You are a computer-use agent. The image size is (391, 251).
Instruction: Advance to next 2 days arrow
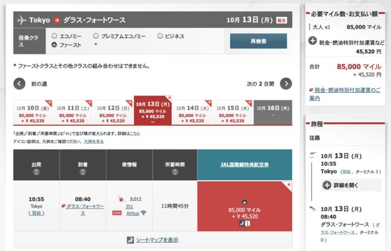tap(285, 84)
